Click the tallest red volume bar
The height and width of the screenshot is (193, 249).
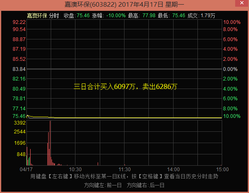(50, 143)
